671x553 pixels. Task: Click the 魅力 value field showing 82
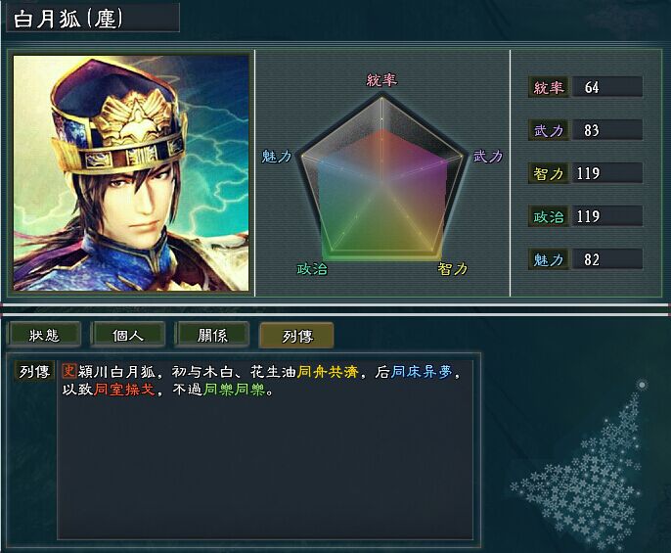(x=607, y=259)
